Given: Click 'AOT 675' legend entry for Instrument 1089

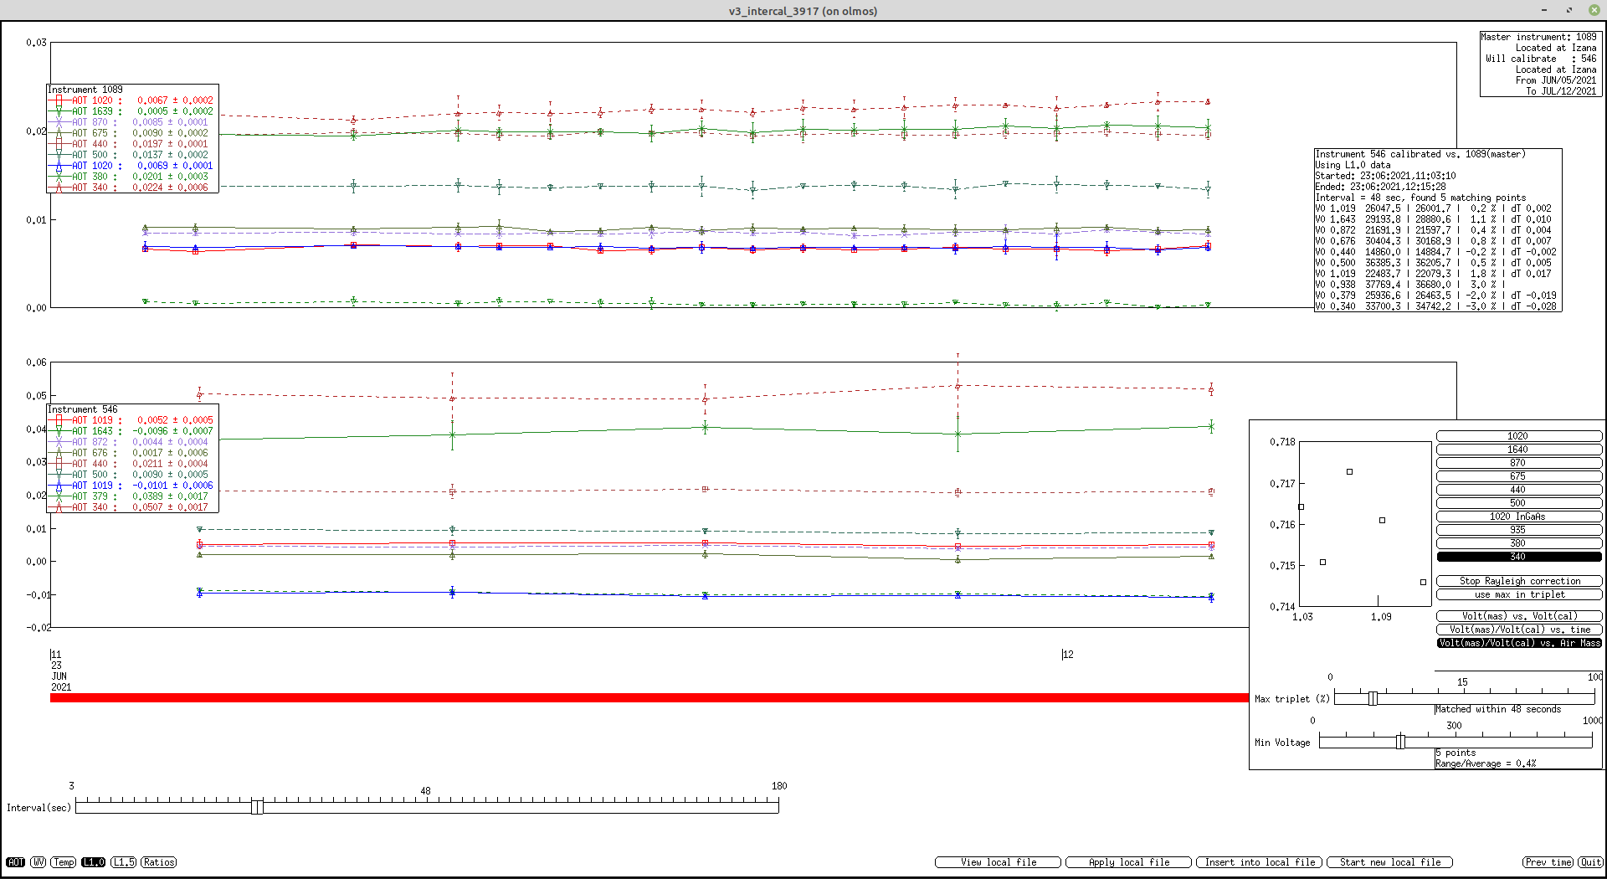Looking at the screenshot, I should coord(131,133).
